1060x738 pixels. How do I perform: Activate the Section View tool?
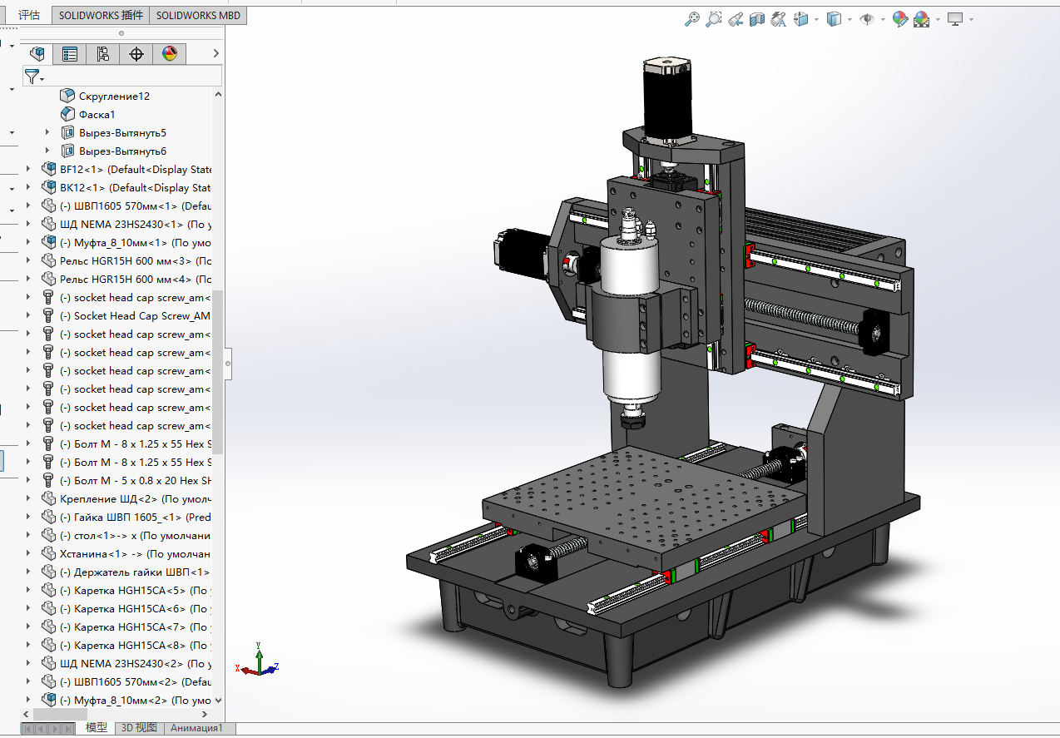(x=756, y=19)
